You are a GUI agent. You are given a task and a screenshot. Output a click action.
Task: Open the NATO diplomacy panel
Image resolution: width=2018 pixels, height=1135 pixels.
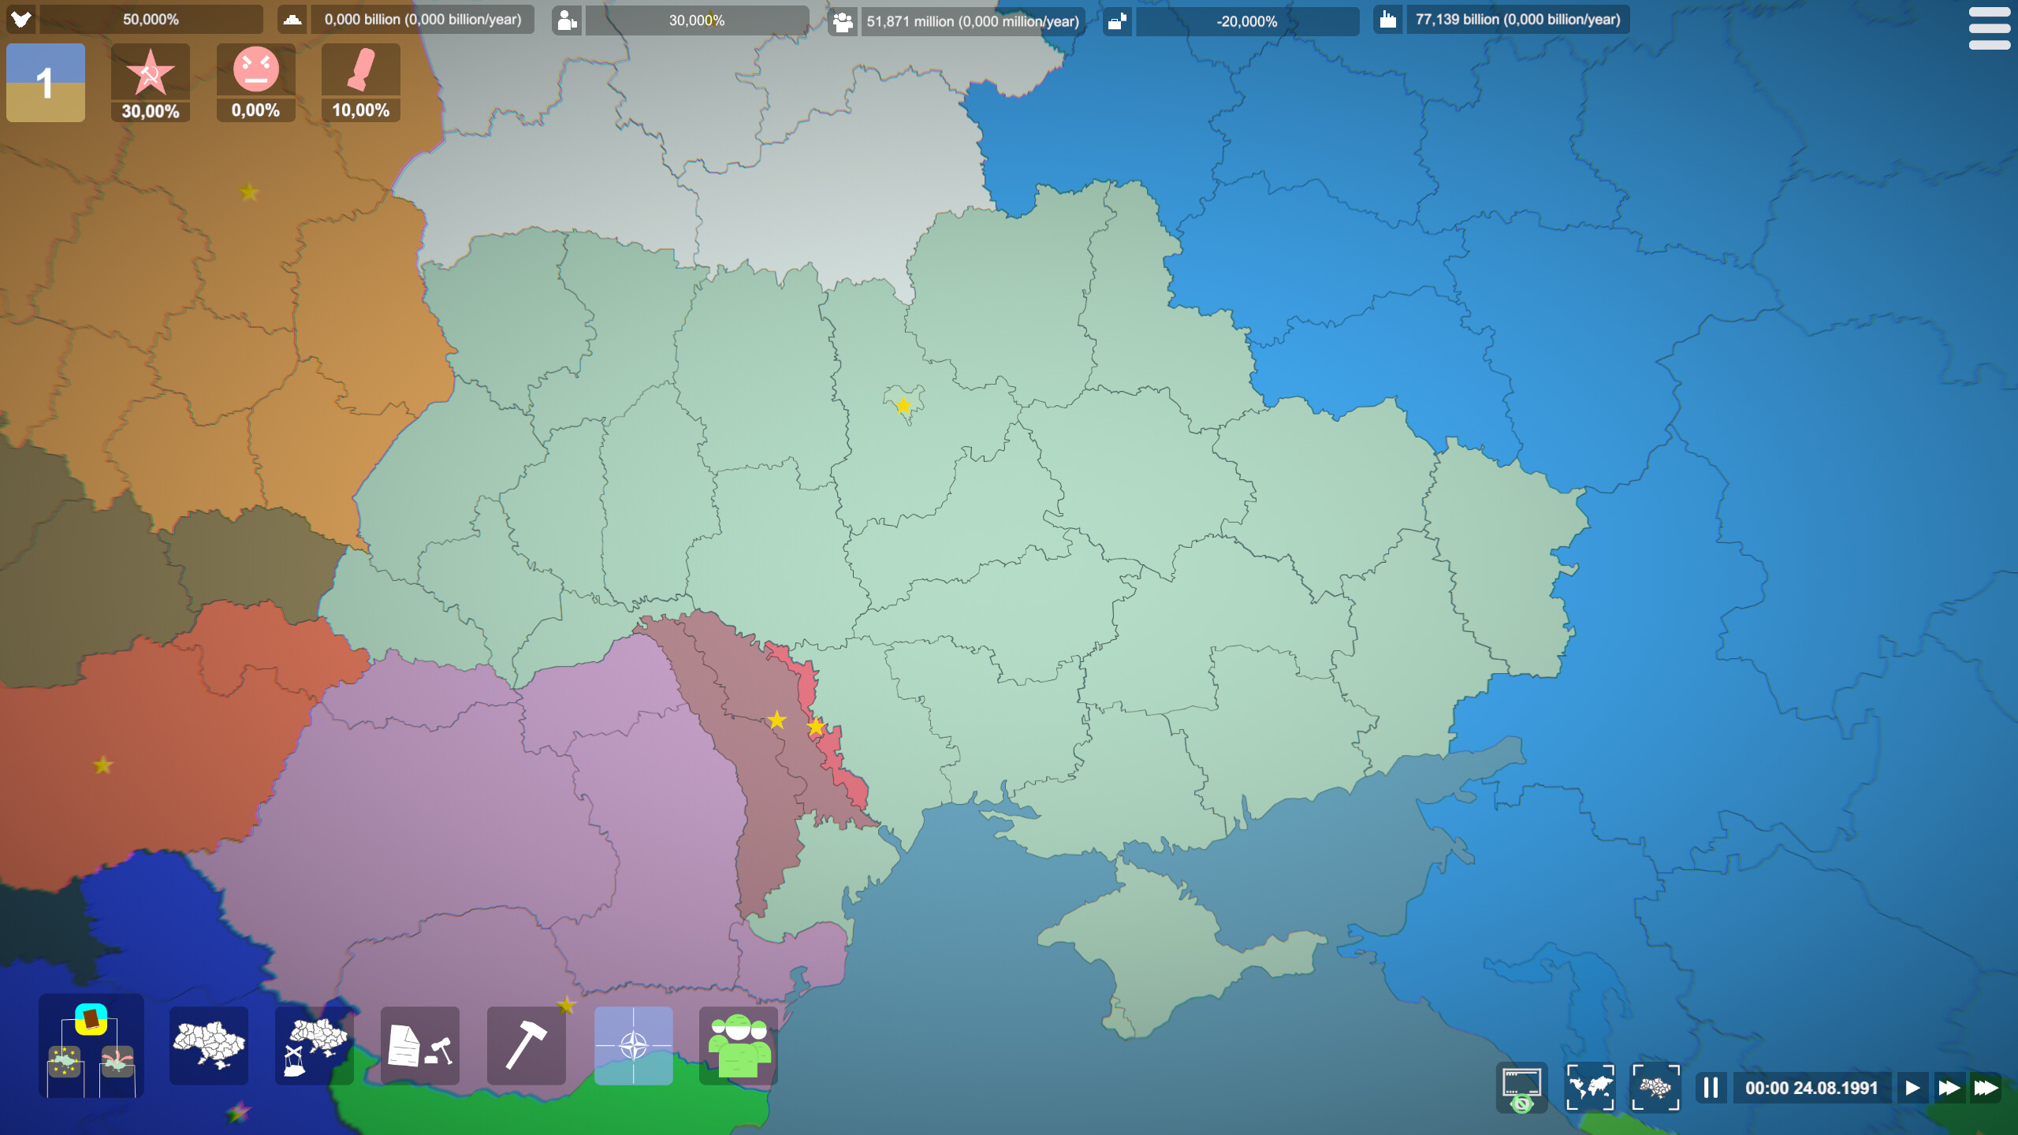(x=633, y=1046)
